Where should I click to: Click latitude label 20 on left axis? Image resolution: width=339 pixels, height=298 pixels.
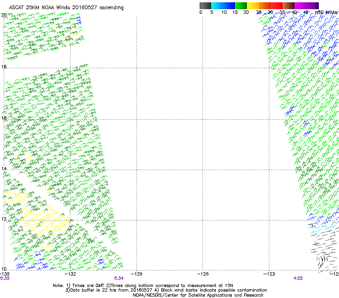pos(4,15)
